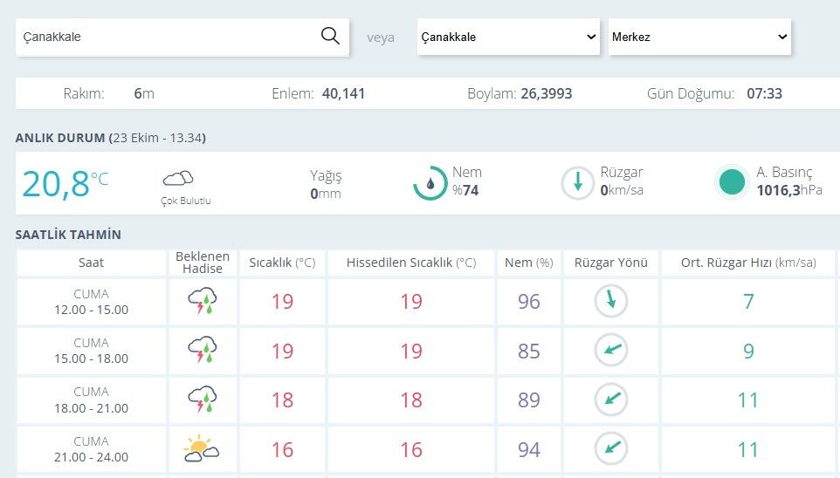Click the partly cloudy icon for 21.00 - 24.00
The width and height of the screenshot is (840, 478).
pyautogui.click(x=202, y=448)
